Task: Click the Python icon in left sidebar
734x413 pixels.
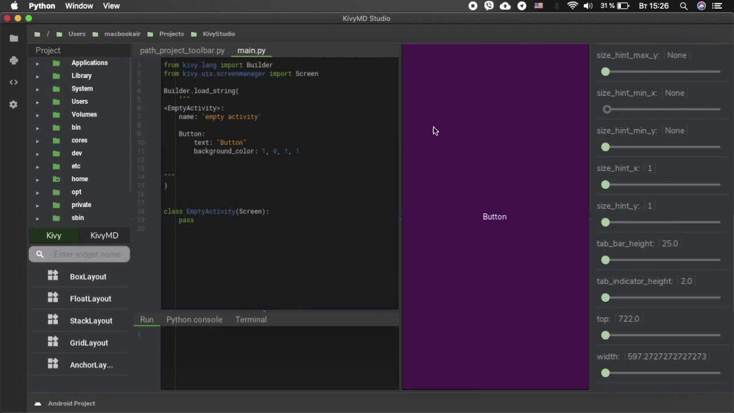Action: (14, 60)
